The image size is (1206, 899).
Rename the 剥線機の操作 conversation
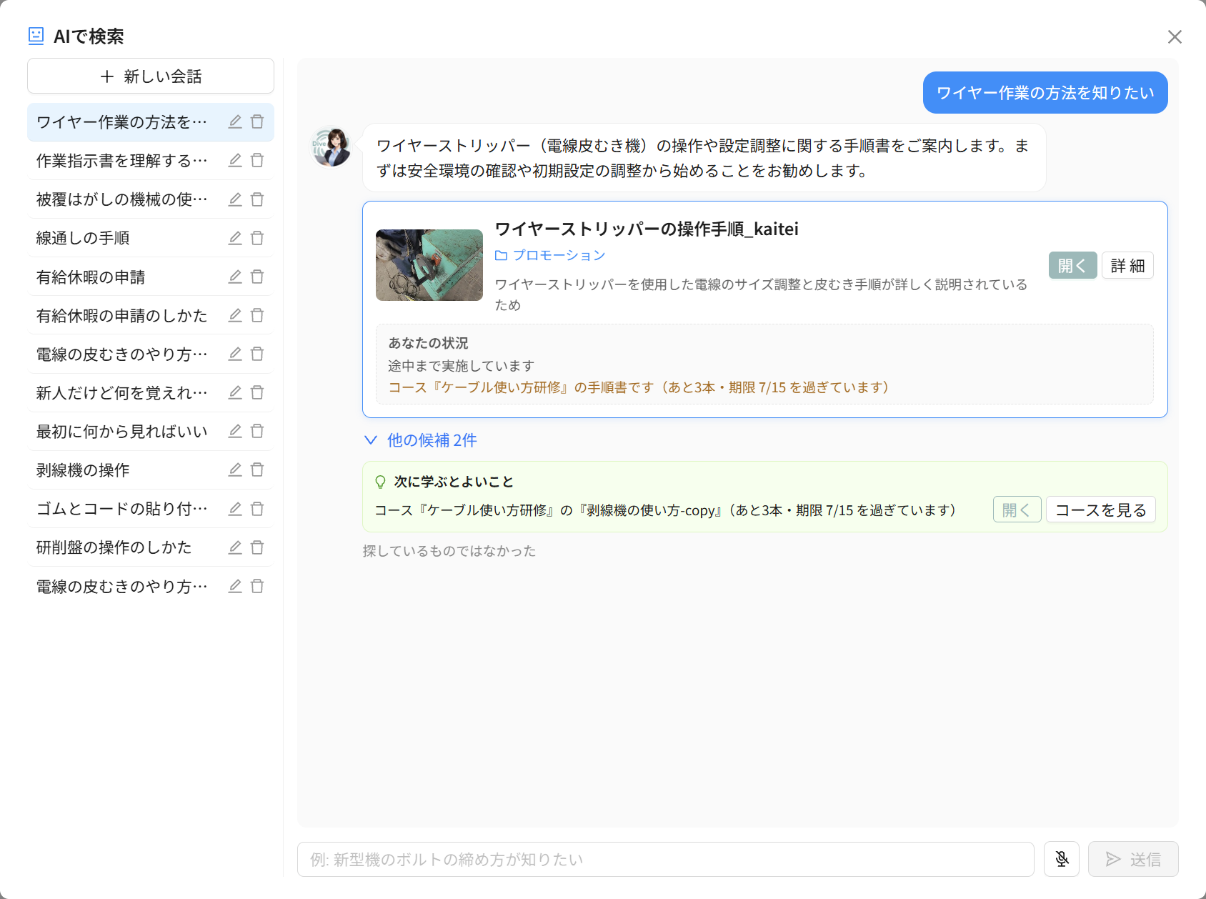[235, 470]
